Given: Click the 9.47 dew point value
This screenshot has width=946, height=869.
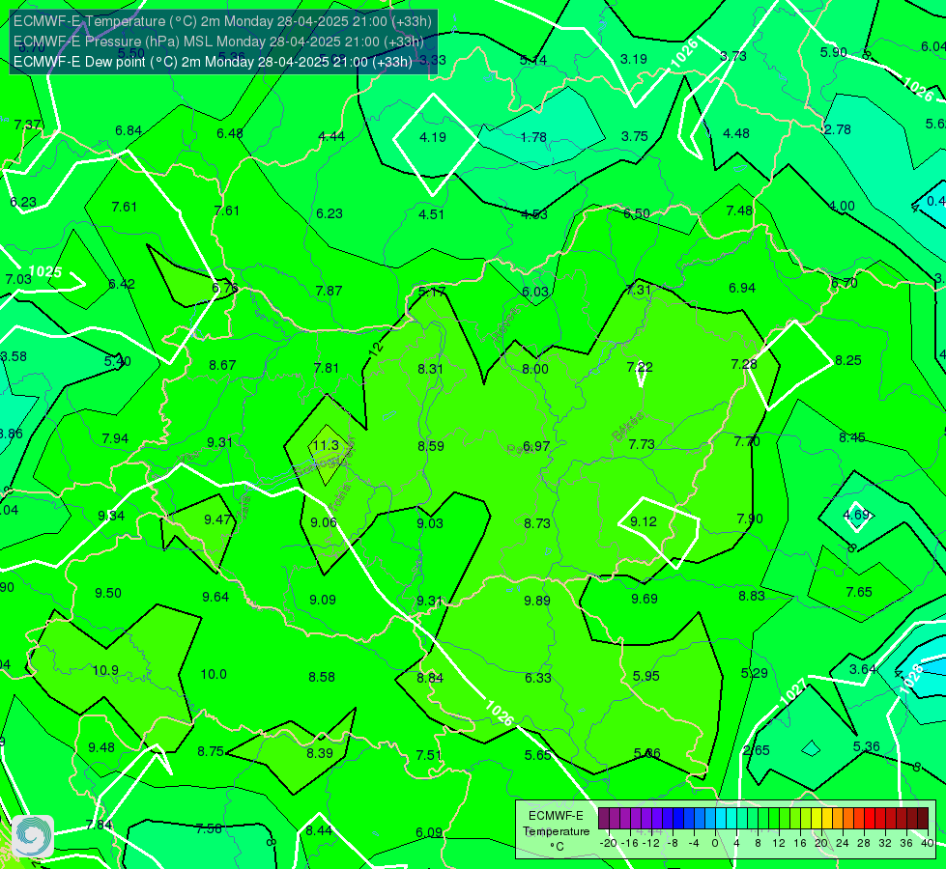Looking at the screenshot, I should point(217,519).
